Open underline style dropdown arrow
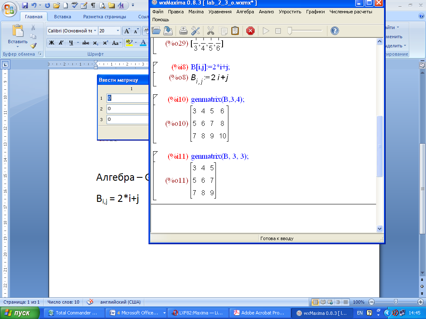Image resolution: width=426 pixels, height=319 pixels. pos(78,43)
